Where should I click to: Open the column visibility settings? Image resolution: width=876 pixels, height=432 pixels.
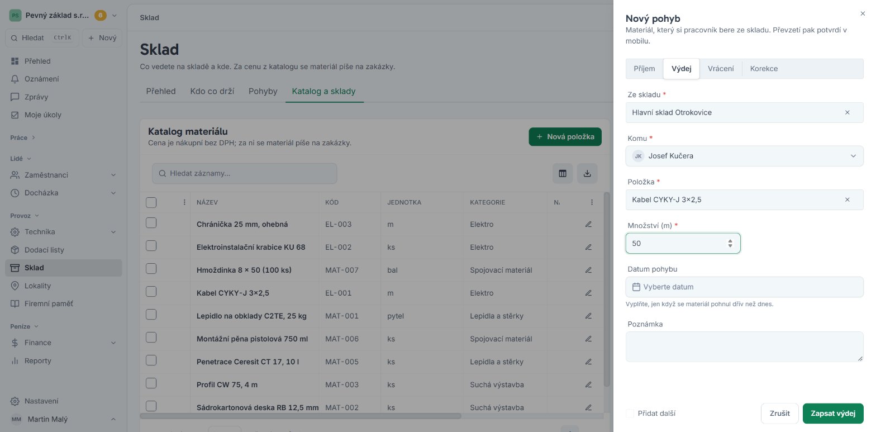click(563, 173)
